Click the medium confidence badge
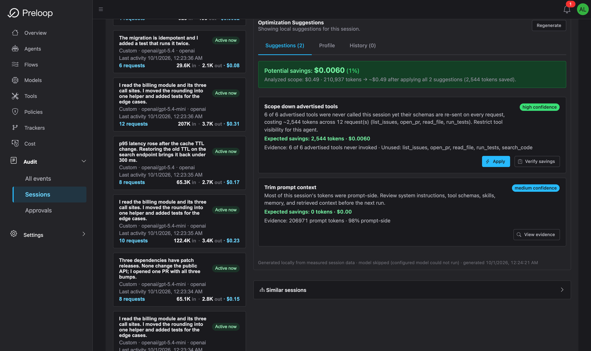The image size is (591, 351). pyautogui.click(x=536, y=188)
